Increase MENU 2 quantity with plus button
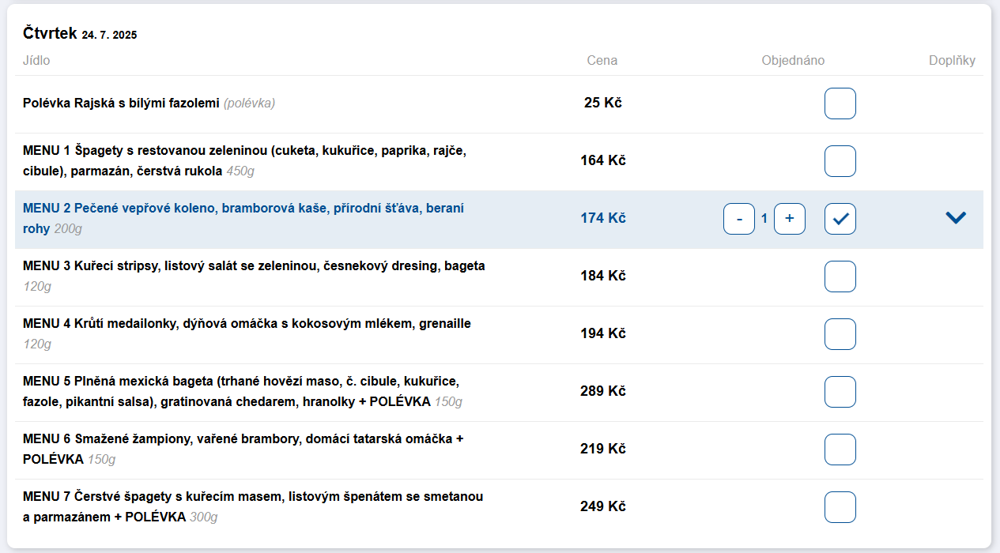This screenshot has width=1000, height=553. 789,219
